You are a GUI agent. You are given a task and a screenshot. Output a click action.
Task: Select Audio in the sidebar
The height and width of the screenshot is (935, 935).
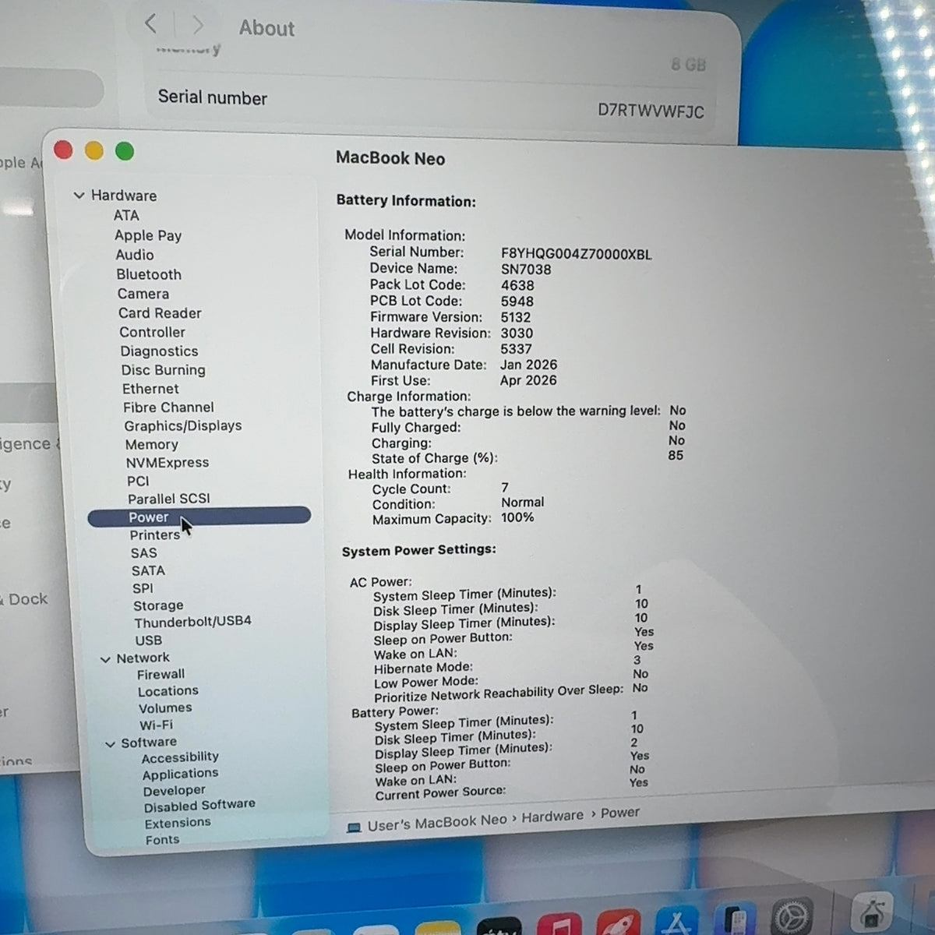135,255
